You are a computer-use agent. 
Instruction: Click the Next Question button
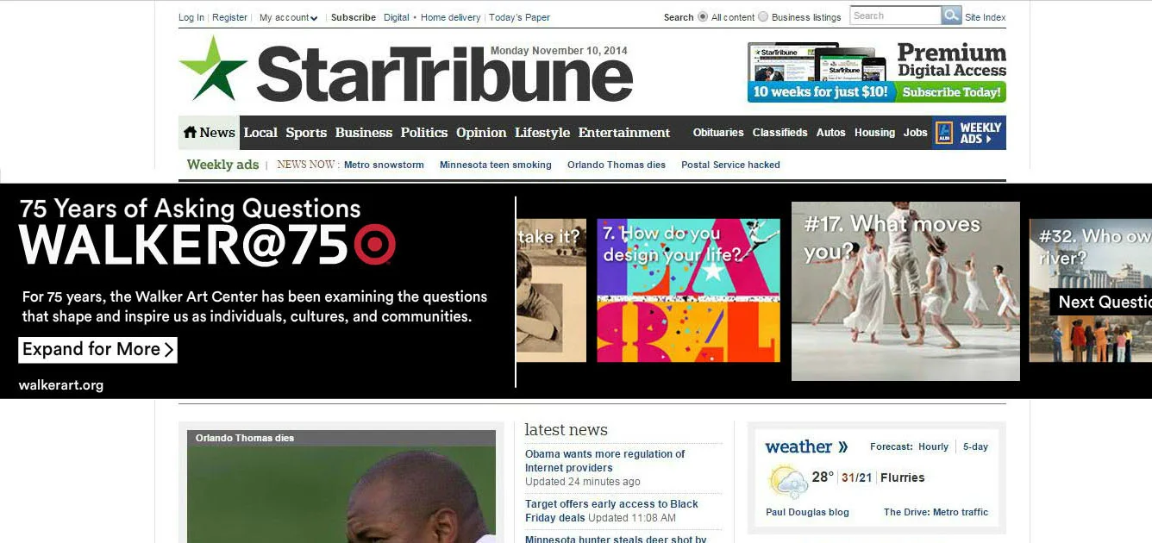pos(1100,302)
